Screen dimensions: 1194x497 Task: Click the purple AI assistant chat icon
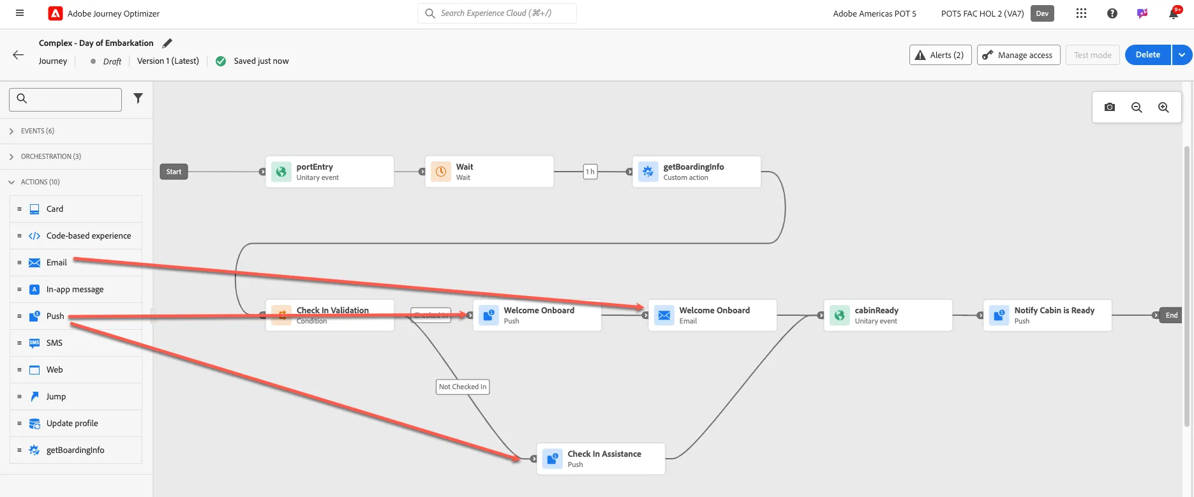(1142, 13)
